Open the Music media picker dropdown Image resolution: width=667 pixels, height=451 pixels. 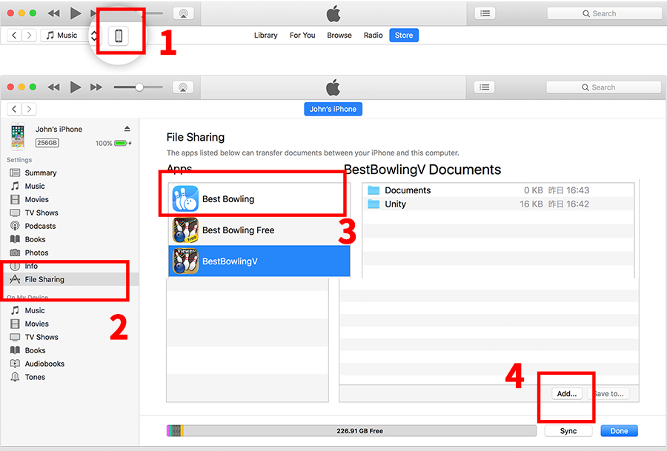(70, 36)
